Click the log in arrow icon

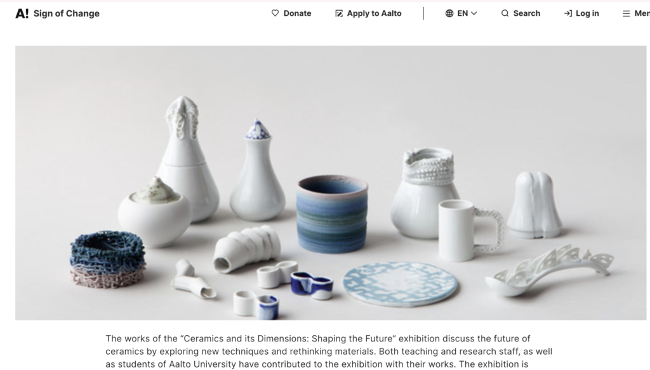568,13
